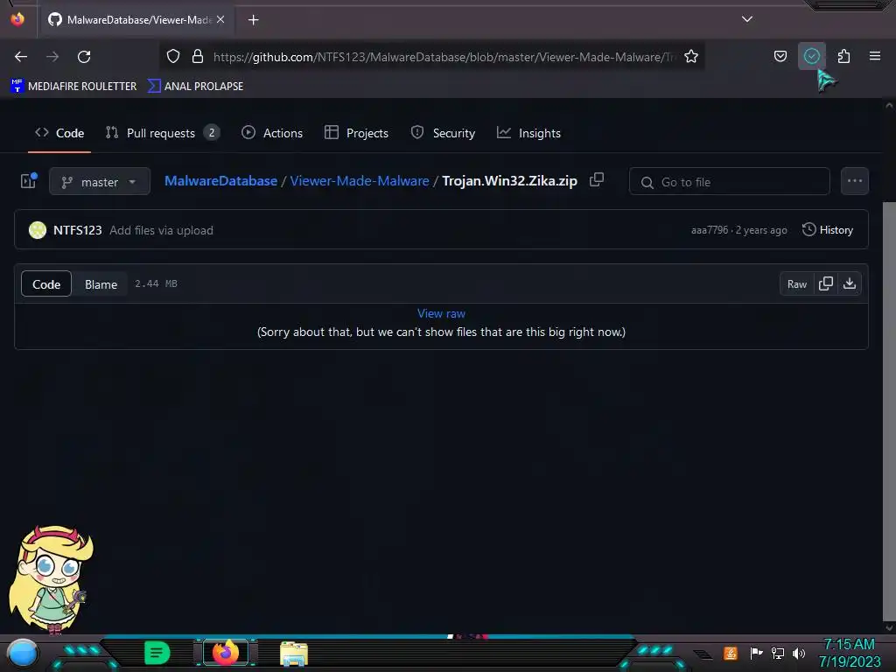Open the Viewer-Made-Malware folder breadcrumb
896x672 pixels.
[x=360, y=181]
